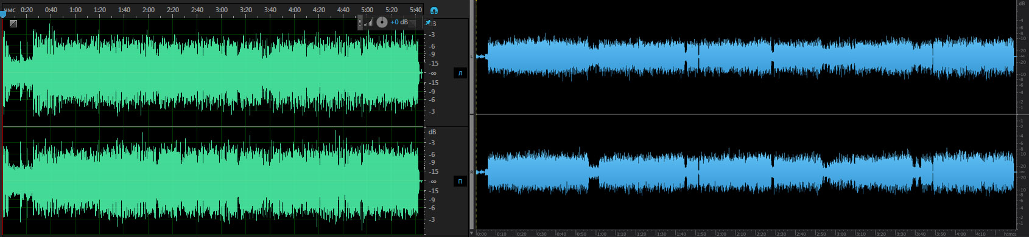Click the small triangle at the bottom ruler start

472,233
